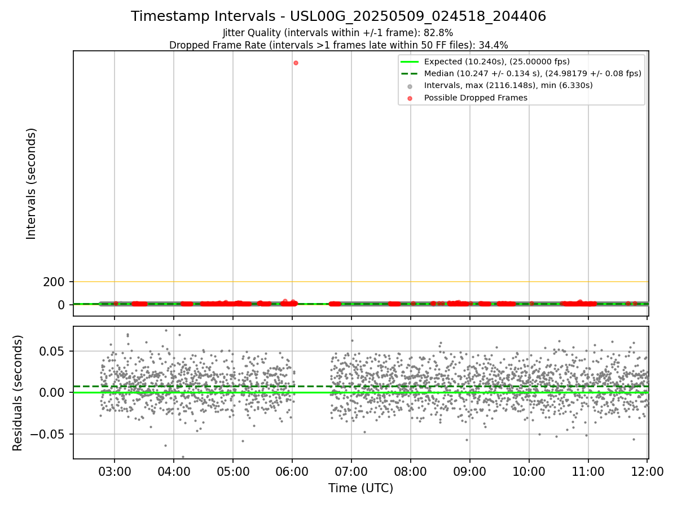Select the 'Dropped Frame Rate' 34.4% subtitle line
This screenshot has width=677, height=508.
point(338,45)
